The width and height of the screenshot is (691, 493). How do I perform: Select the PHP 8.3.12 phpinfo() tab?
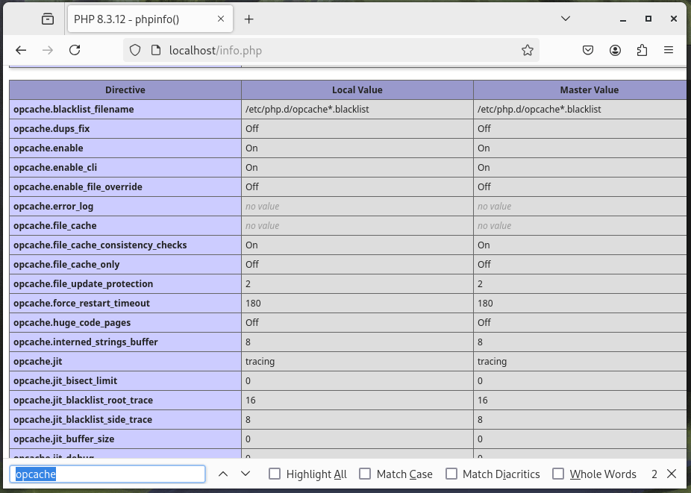[x=142, y=19]
